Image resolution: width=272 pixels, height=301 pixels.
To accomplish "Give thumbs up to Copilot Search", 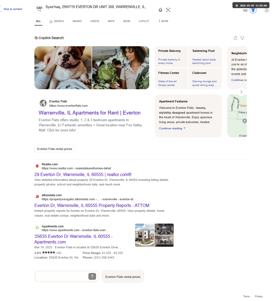I will (235, 38).
